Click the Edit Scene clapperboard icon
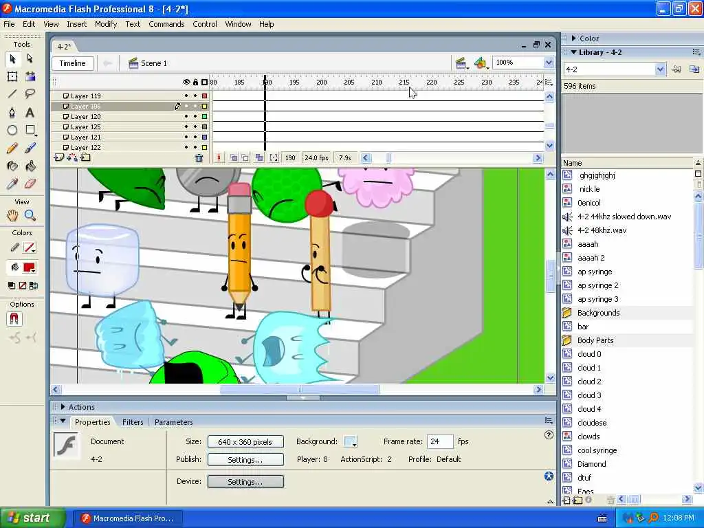 pyautogui.click(x=461, y=63)
